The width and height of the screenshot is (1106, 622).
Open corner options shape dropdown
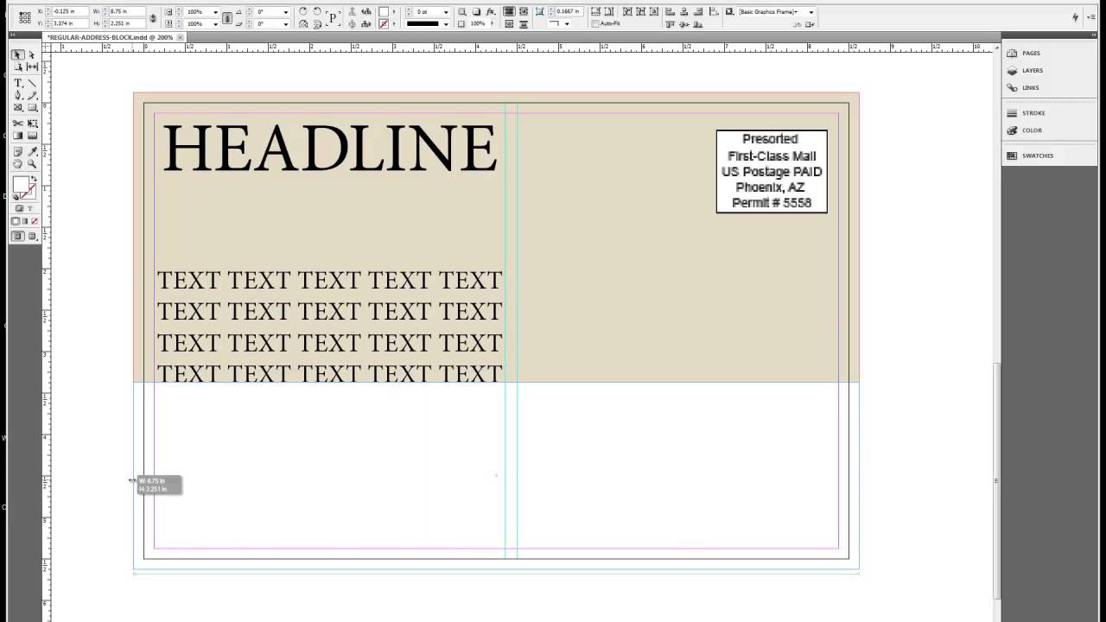pyautogui.click(x=567, y=24)
